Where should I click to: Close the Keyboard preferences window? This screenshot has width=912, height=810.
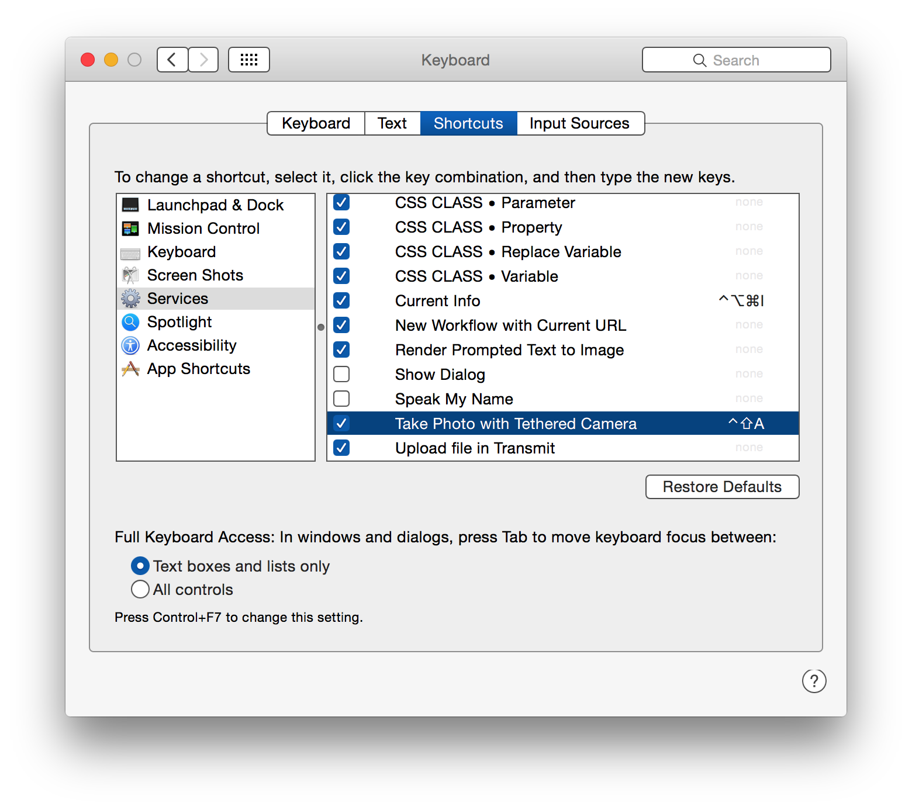(x=88, y=60)
